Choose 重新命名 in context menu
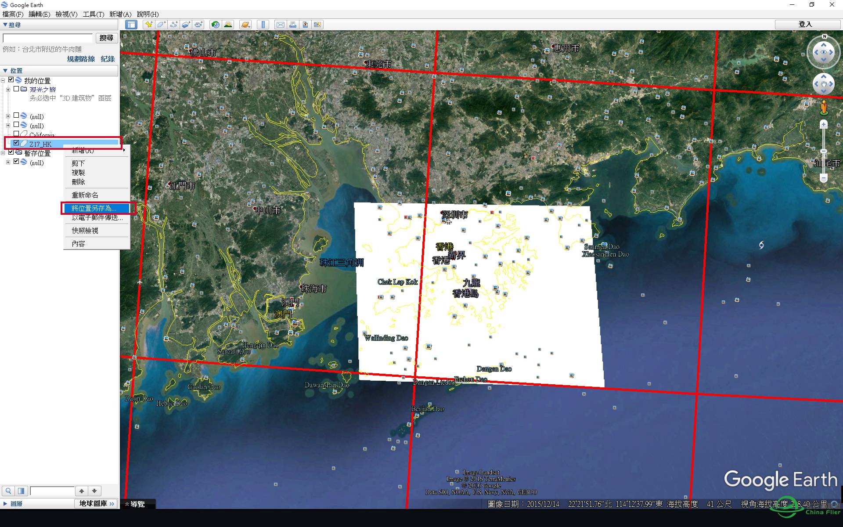The image size is (843, 527). [97, 195]
